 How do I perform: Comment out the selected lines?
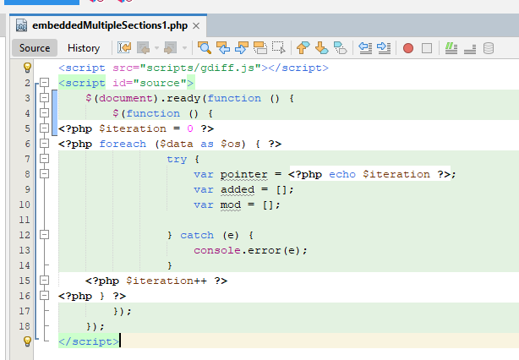tap(451, 48)
